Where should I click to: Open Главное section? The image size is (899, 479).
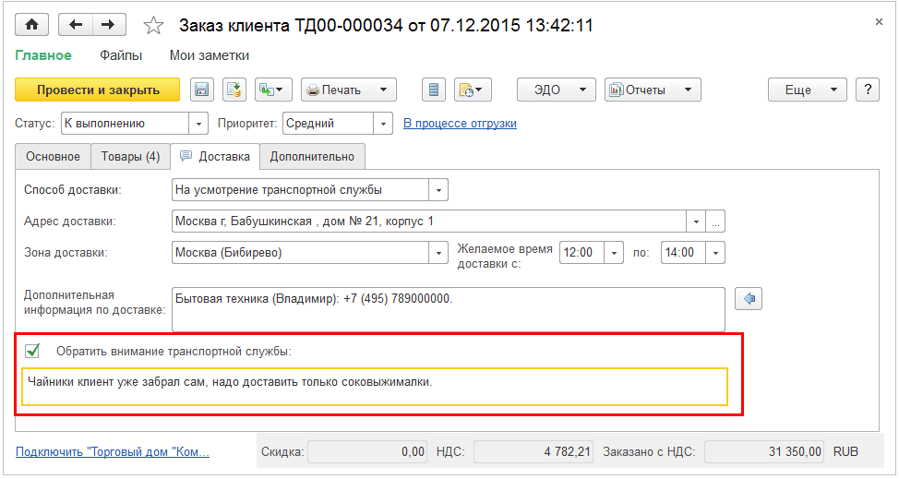coord(43,55)
